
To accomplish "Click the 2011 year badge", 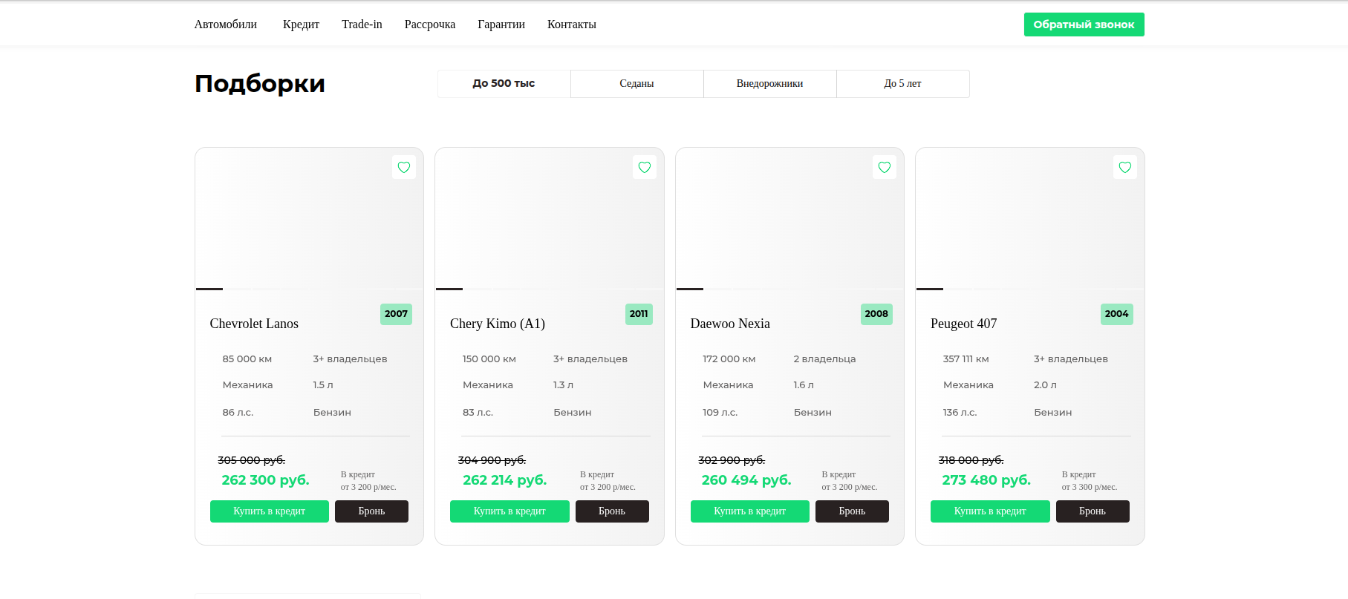I will 639,314.
